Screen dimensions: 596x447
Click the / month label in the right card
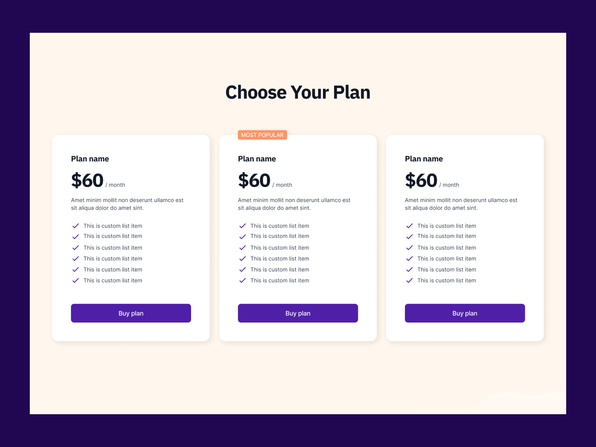click(449, 185)
